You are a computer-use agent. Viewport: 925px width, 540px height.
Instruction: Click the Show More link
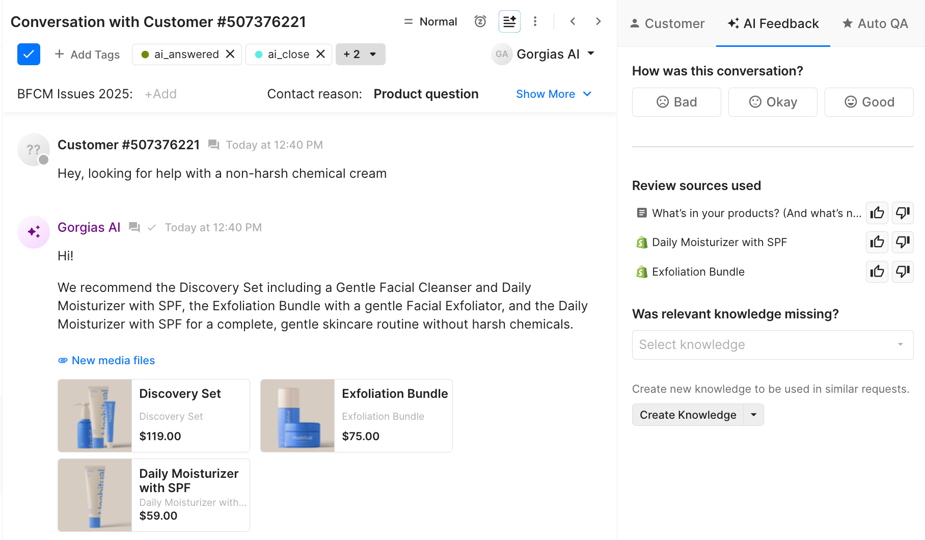(554, 94)
